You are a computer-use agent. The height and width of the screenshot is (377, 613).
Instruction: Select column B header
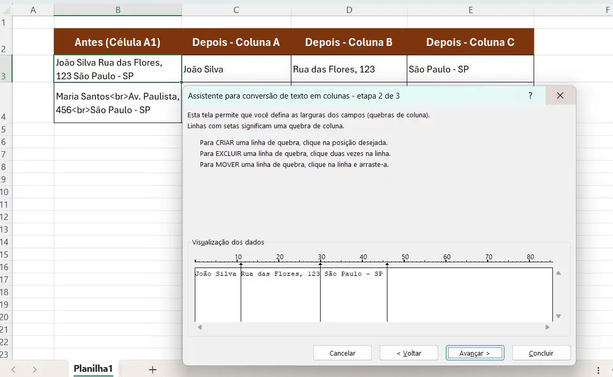117,10
